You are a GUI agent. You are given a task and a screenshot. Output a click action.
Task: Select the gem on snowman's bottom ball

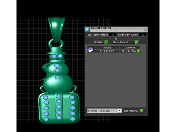point(57,77)
